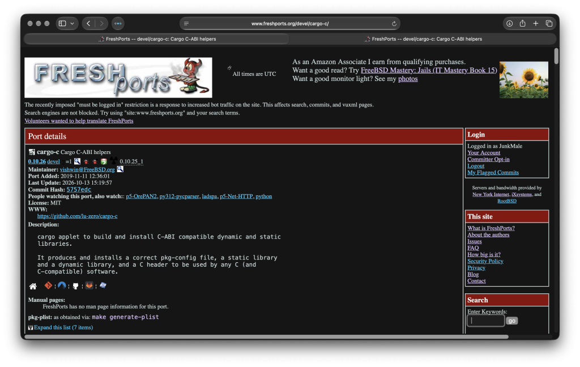Click the go search button
Image resolution: width=580 pixels, height=367 pixels.
pos(512,321)
